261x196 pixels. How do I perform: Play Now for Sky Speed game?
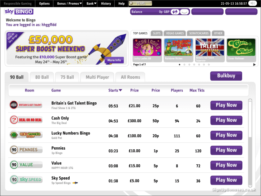[x=226, y=180]
